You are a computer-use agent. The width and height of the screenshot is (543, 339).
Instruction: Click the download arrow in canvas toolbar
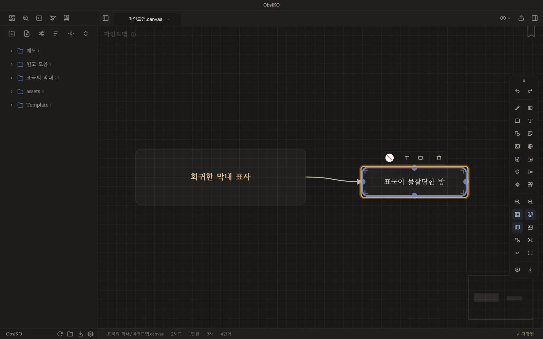(x=530, y=270)
